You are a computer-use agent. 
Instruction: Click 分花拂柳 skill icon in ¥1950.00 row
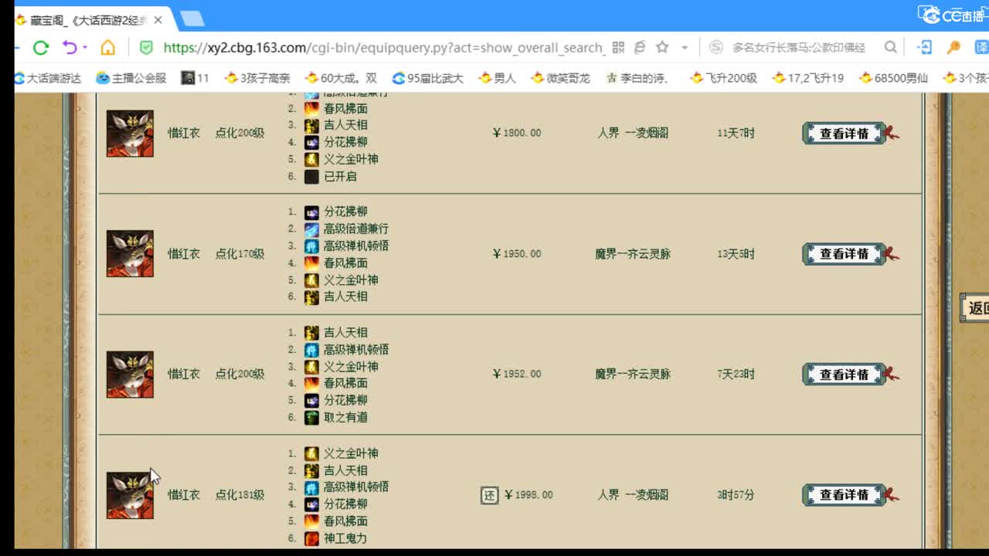pyautogui.click(x=311, y=212)
